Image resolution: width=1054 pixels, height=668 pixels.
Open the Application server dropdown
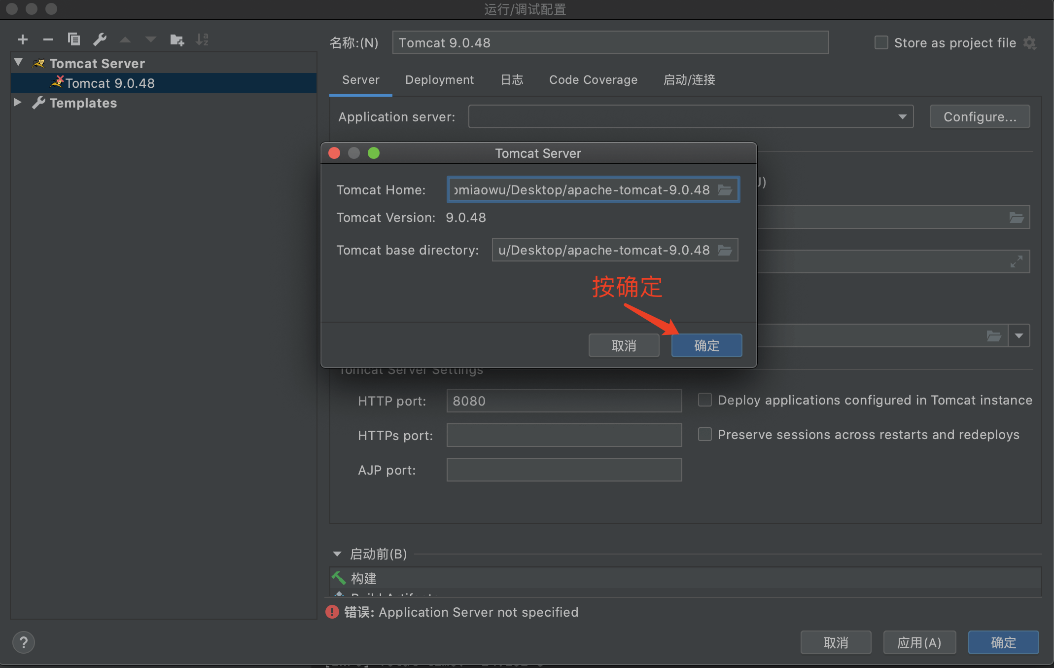(902, 117)
